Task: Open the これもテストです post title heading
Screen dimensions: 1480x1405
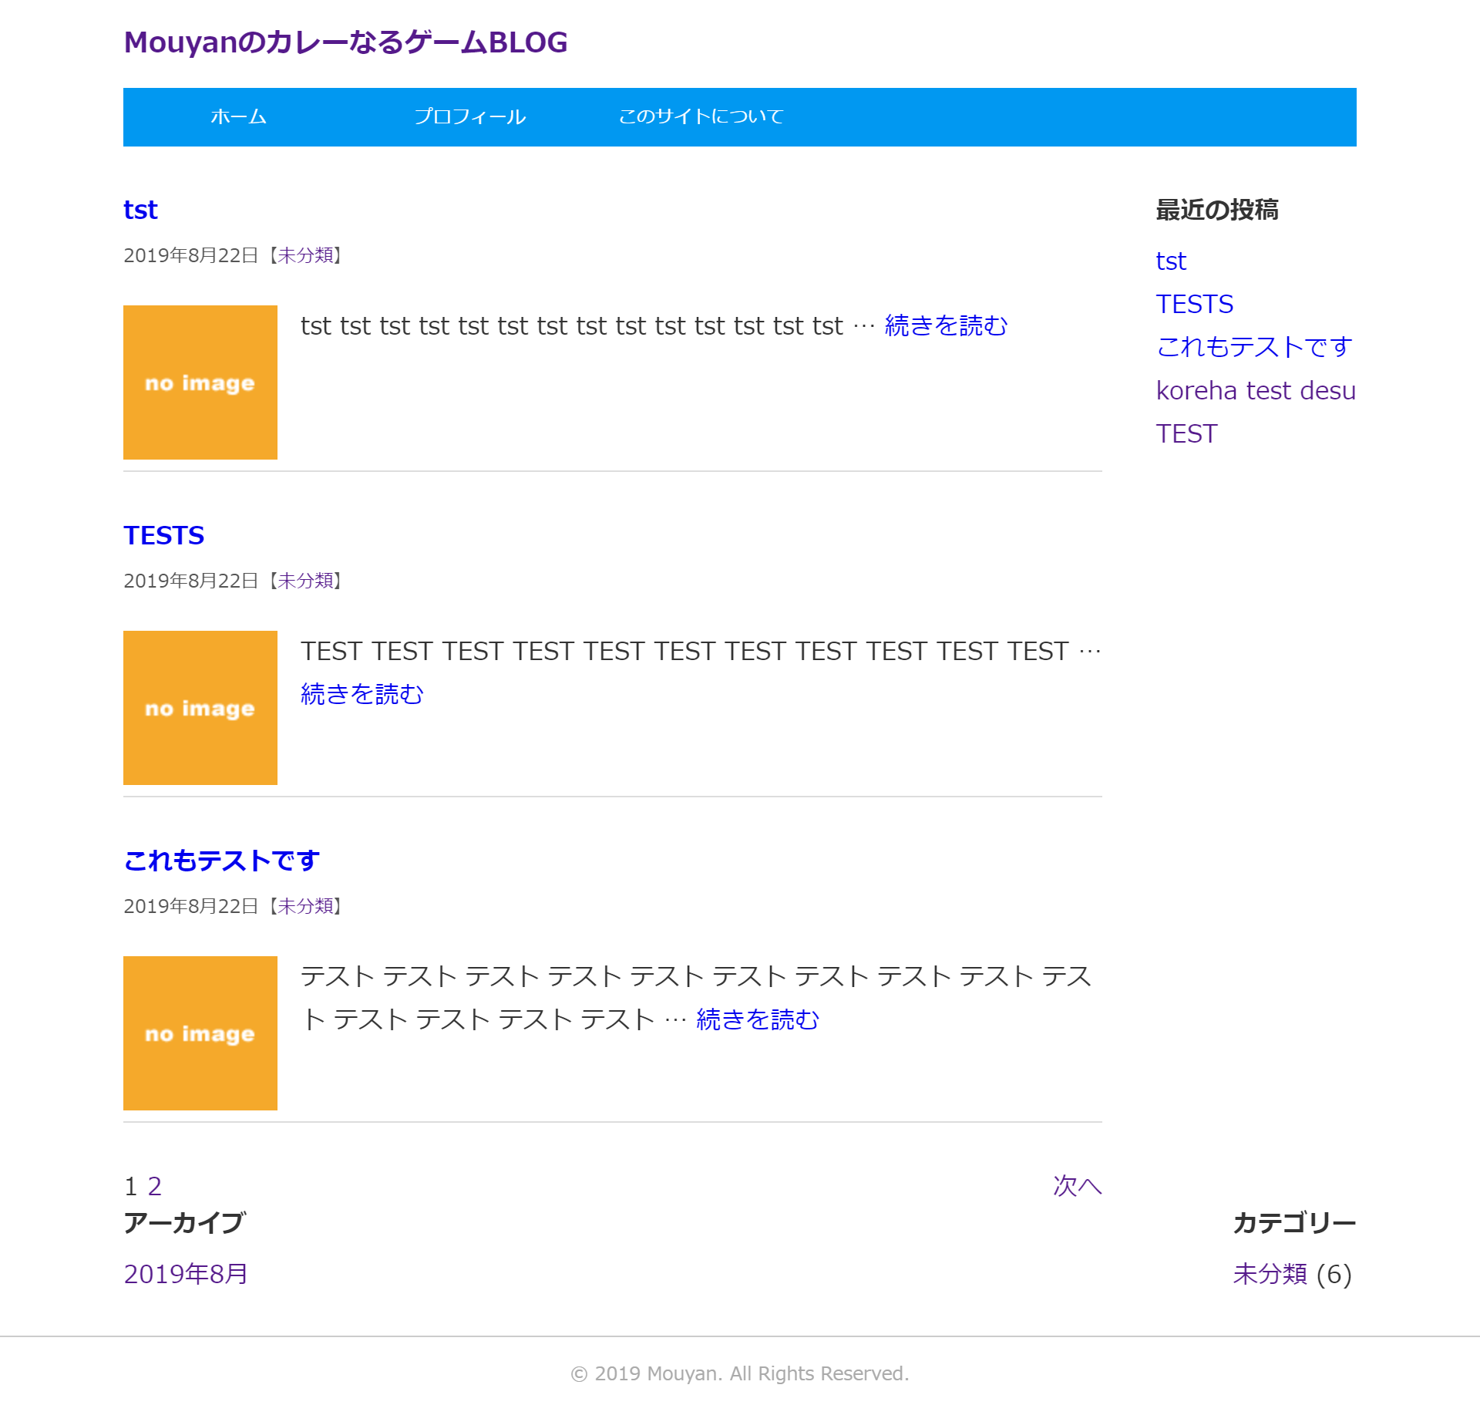Action: point(221,861)
